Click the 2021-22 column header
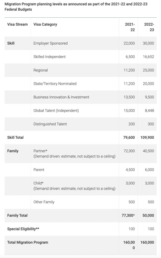This screenshot has width=161, height=258. pos(130,27)
